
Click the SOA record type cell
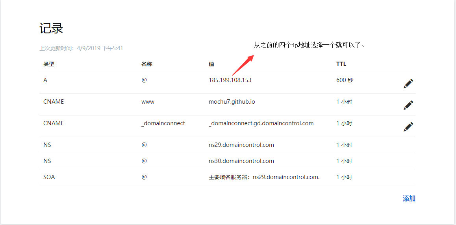point(49,177)
